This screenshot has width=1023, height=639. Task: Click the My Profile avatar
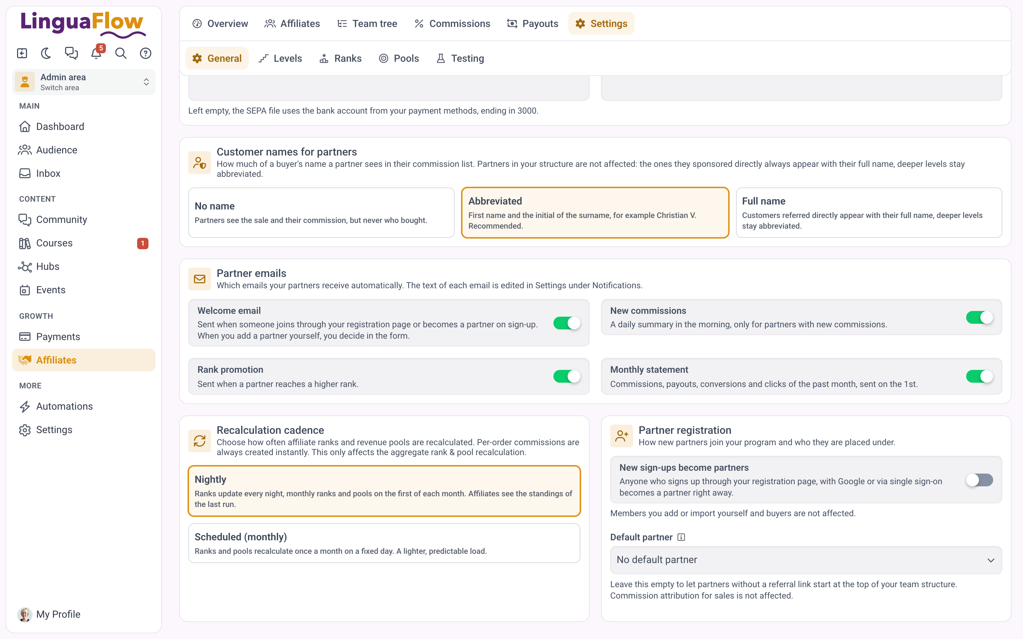click(x=25, y=615)
